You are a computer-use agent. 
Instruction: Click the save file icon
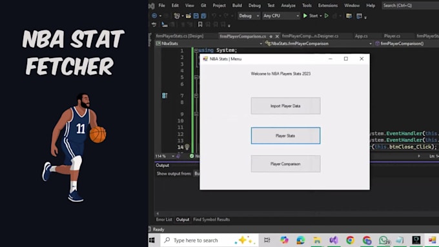tap(196, 16)
